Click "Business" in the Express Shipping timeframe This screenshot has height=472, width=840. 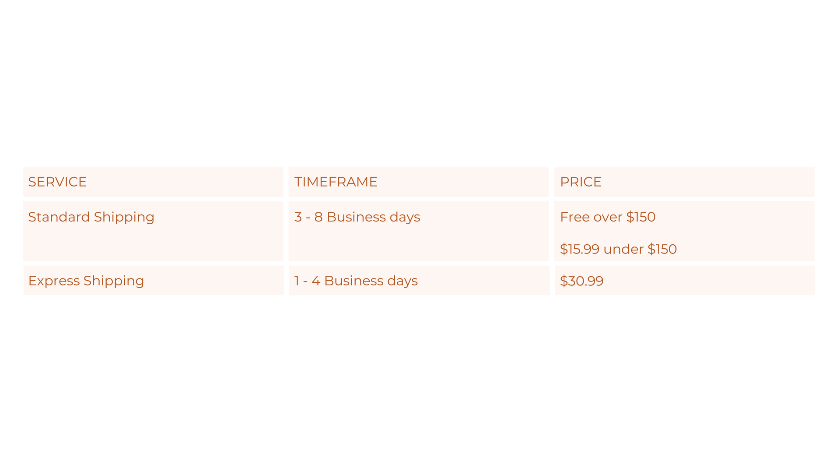click(x=353, y=281)
